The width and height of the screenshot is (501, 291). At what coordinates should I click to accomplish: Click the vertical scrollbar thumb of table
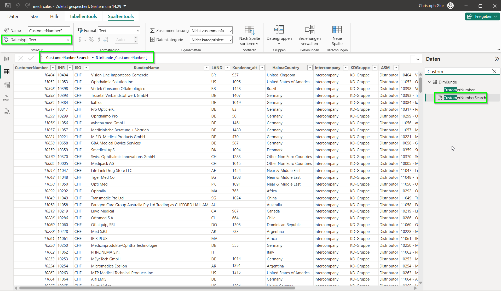click(421, 85)
